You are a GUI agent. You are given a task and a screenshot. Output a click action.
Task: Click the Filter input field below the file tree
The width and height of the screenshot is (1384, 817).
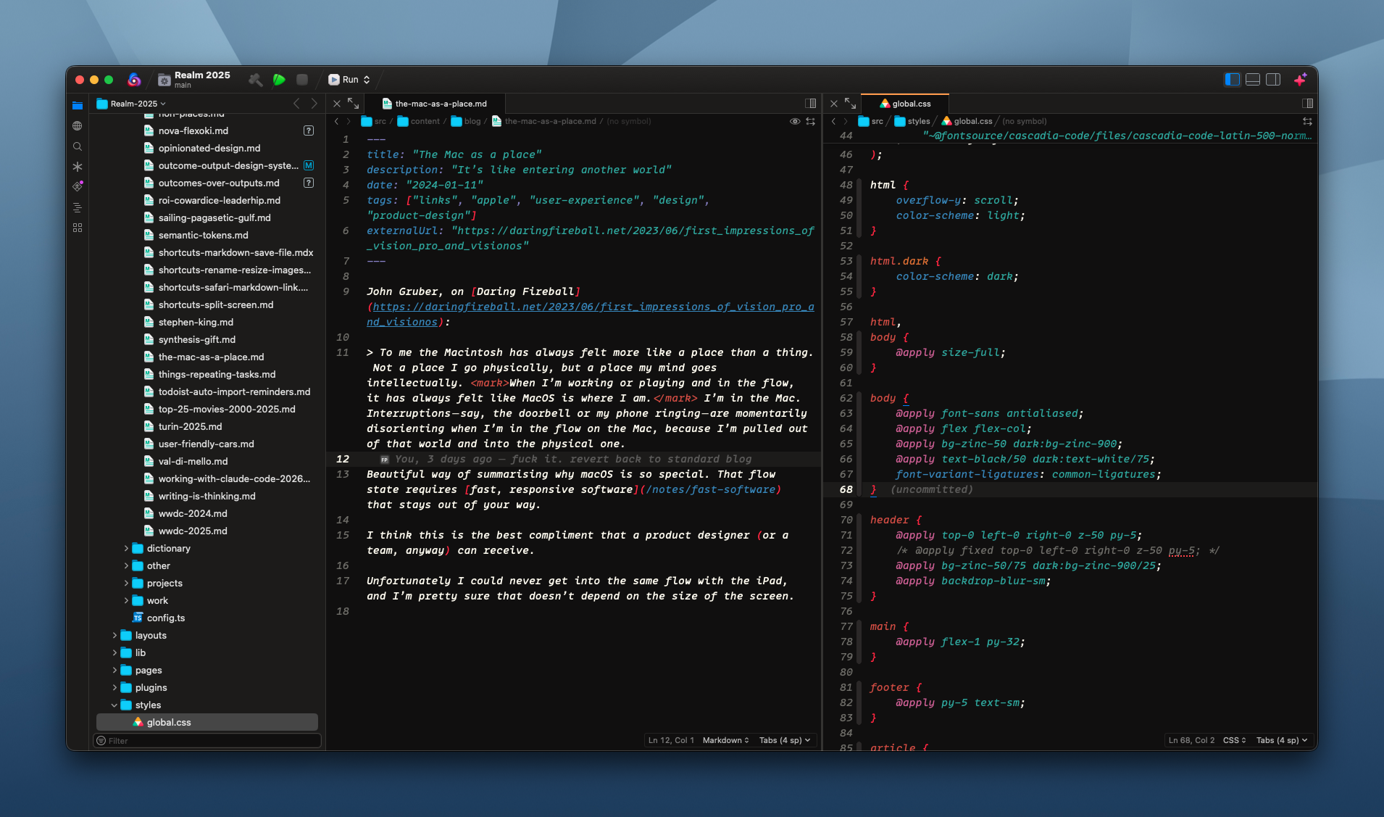pyautogui.click(x=207, y=740)
